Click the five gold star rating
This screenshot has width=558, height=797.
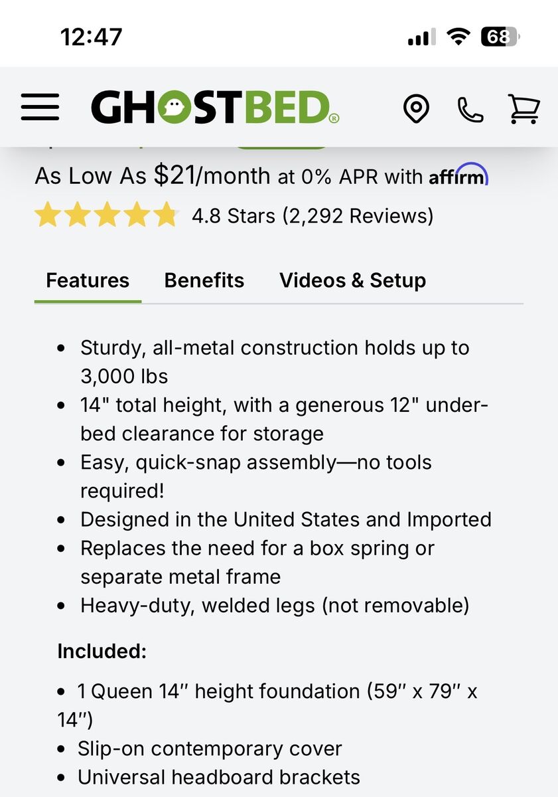coord(106,216)
